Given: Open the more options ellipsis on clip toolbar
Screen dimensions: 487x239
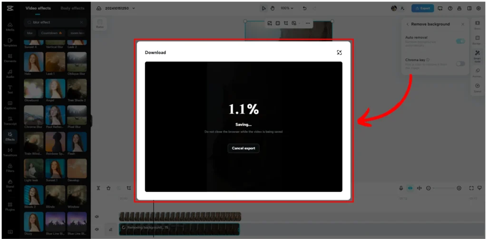Looking at the screenshot, I should [308, 23].
